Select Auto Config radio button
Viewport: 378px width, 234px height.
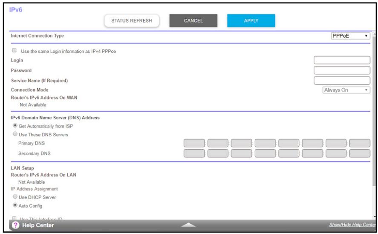tap(15, 205)
